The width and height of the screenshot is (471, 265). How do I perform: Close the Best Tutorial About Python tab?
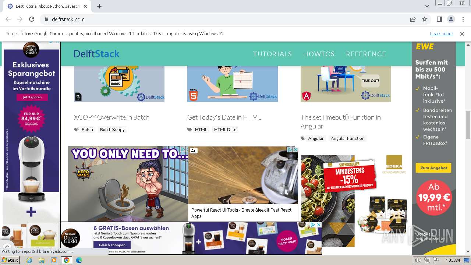pyautogui.click(x=85, y=6)
